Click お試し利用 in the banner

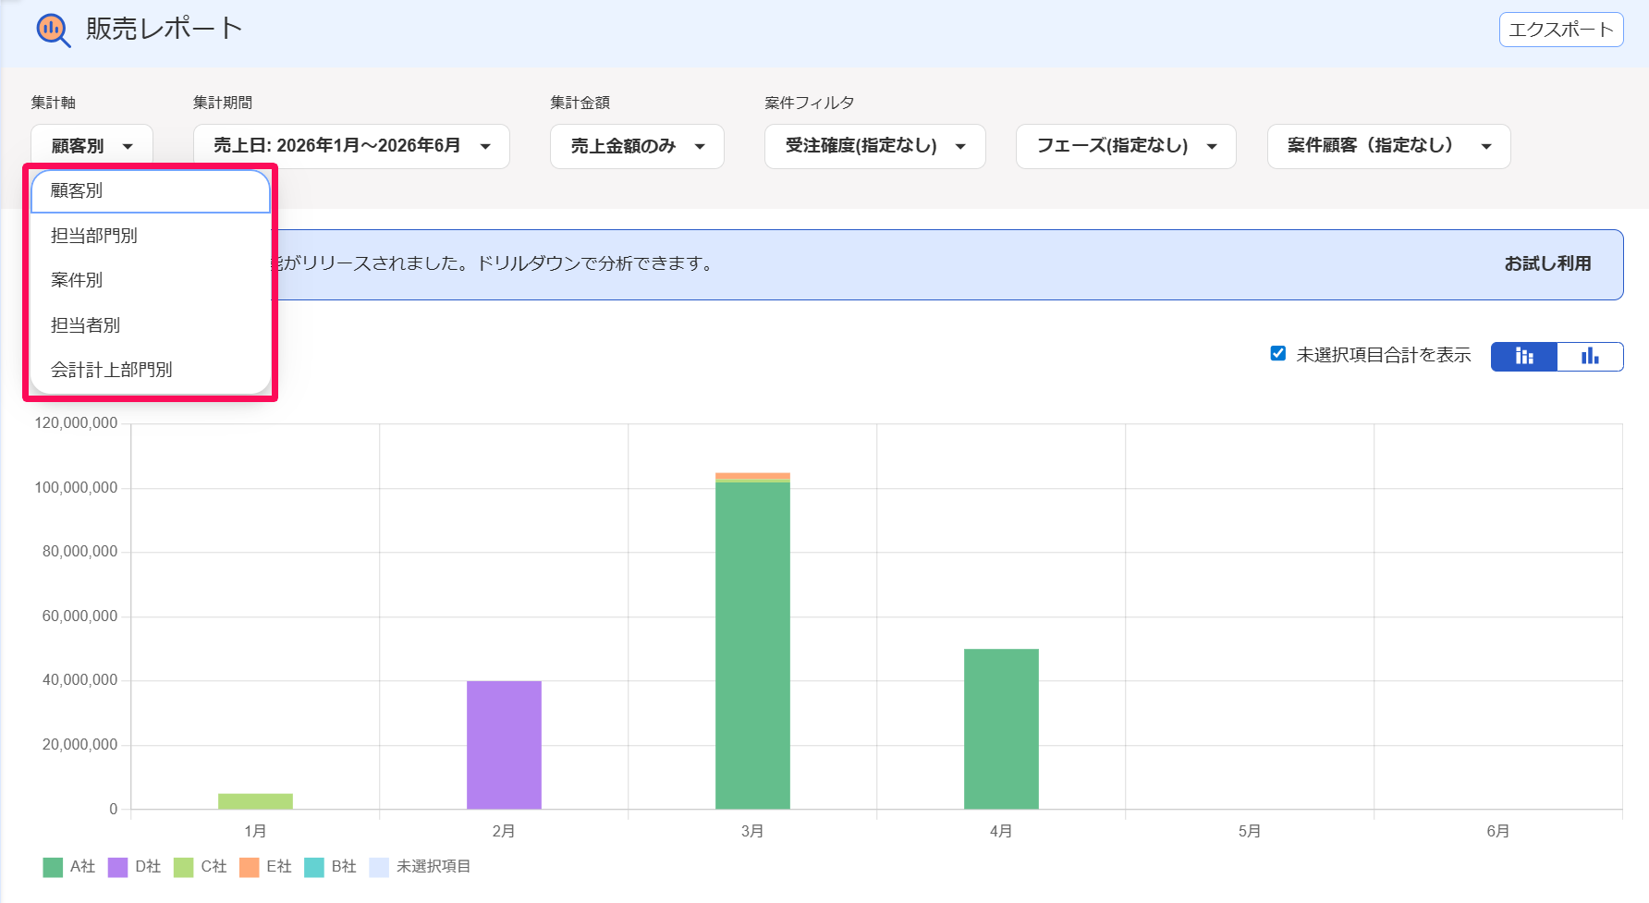pos(1547,263)
